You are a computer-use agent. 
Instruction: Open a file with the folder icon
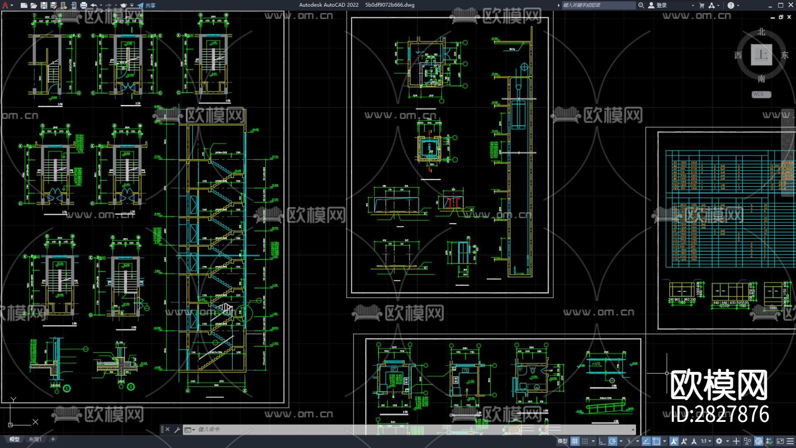tap(34, 5)
